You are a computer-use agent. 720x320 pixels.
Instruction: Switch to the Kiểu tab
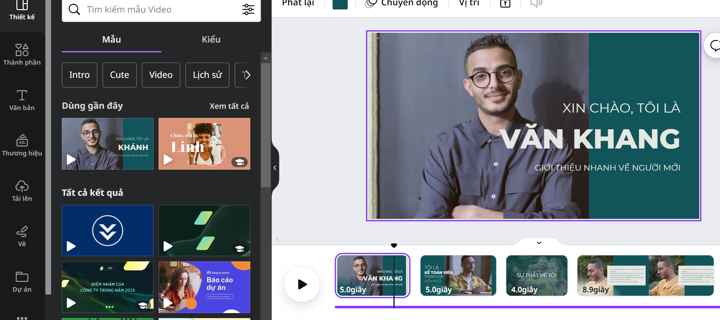pos(211,40)
